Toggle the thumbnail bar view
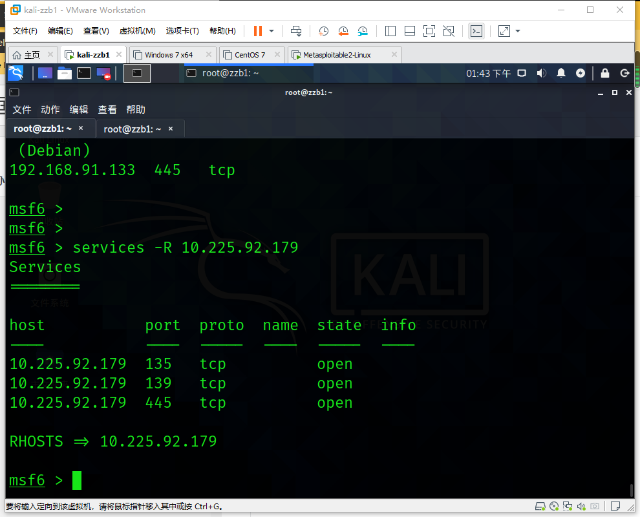Image resolution: width=640 pixels, height=517 pixels. coord(410,31)
